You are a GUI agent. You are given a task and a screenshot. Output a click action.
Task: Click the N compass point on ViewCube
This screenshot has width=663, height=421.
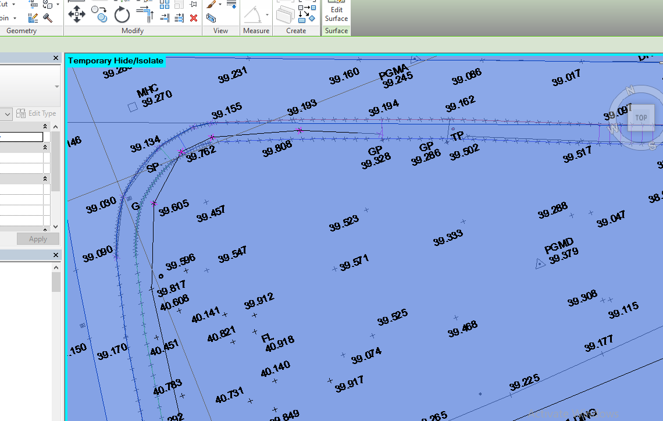pyautogui.click(x=630, y=90)
